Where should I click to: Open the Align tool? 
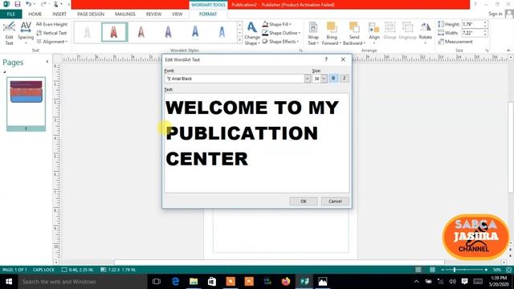click(374, 34)
